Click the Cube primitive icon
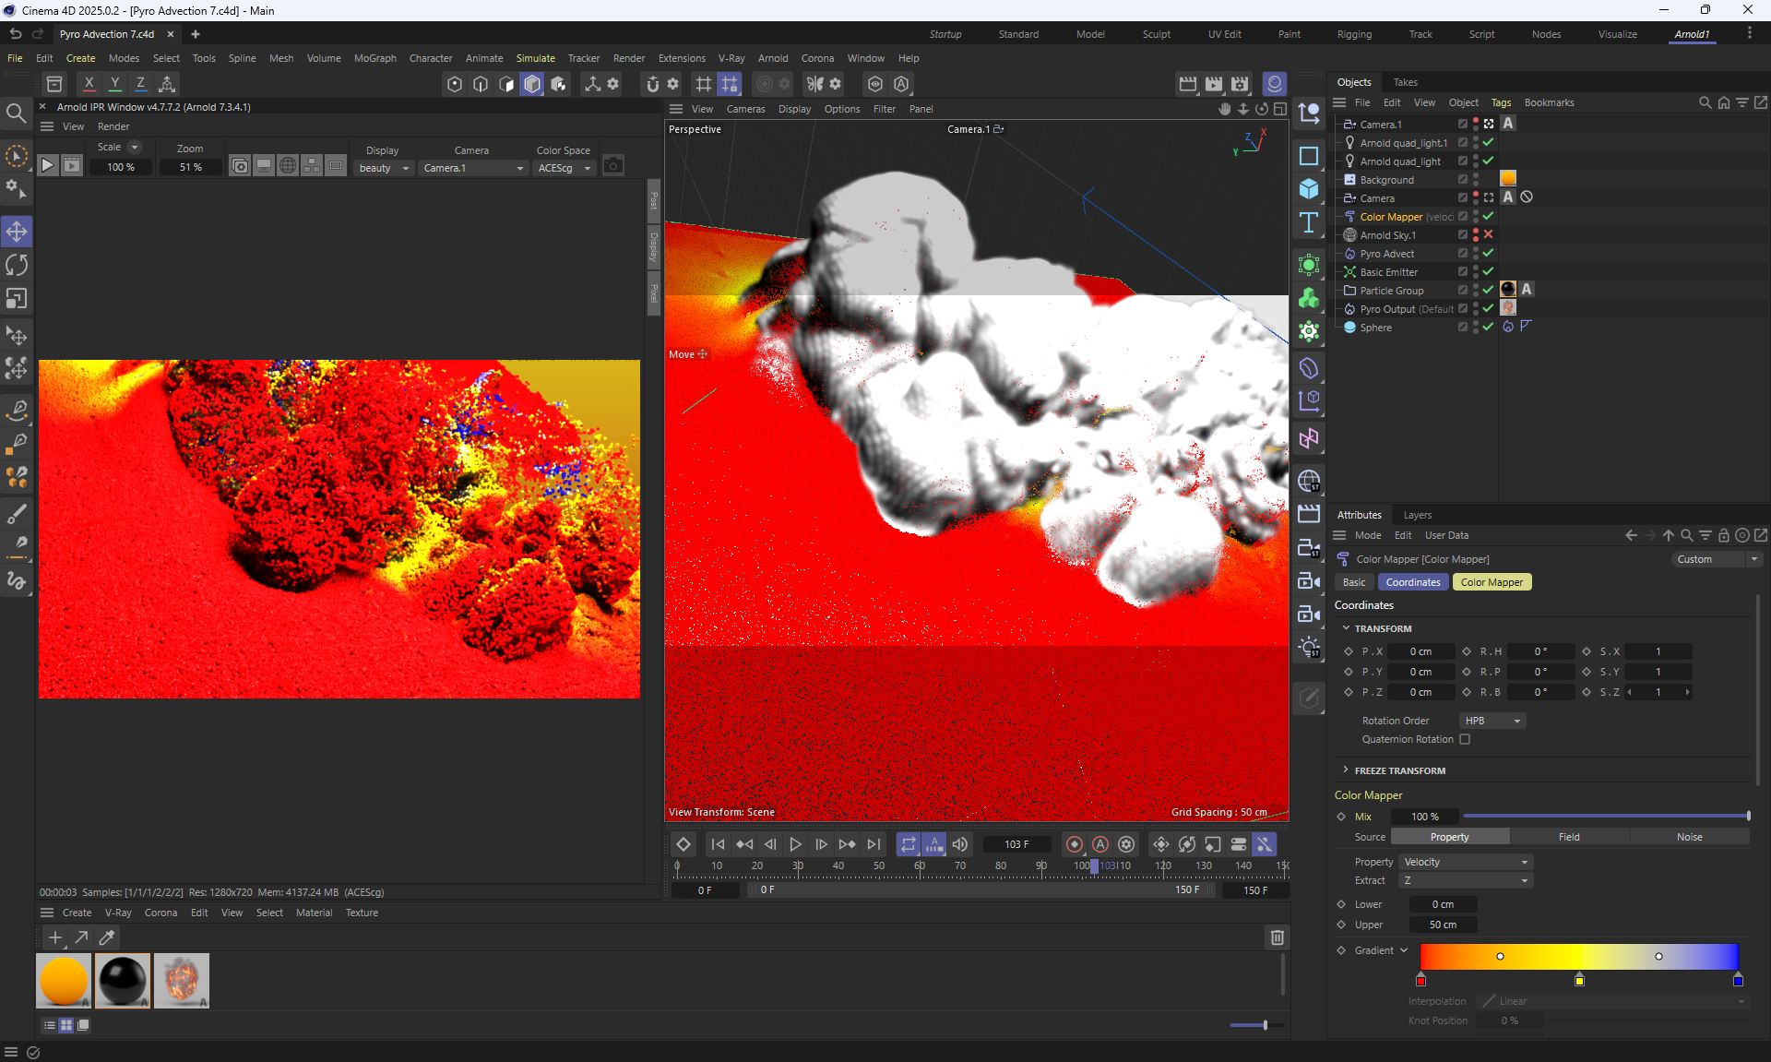This screenshot has width=1771, height=1062. [x=1308, y=189]
